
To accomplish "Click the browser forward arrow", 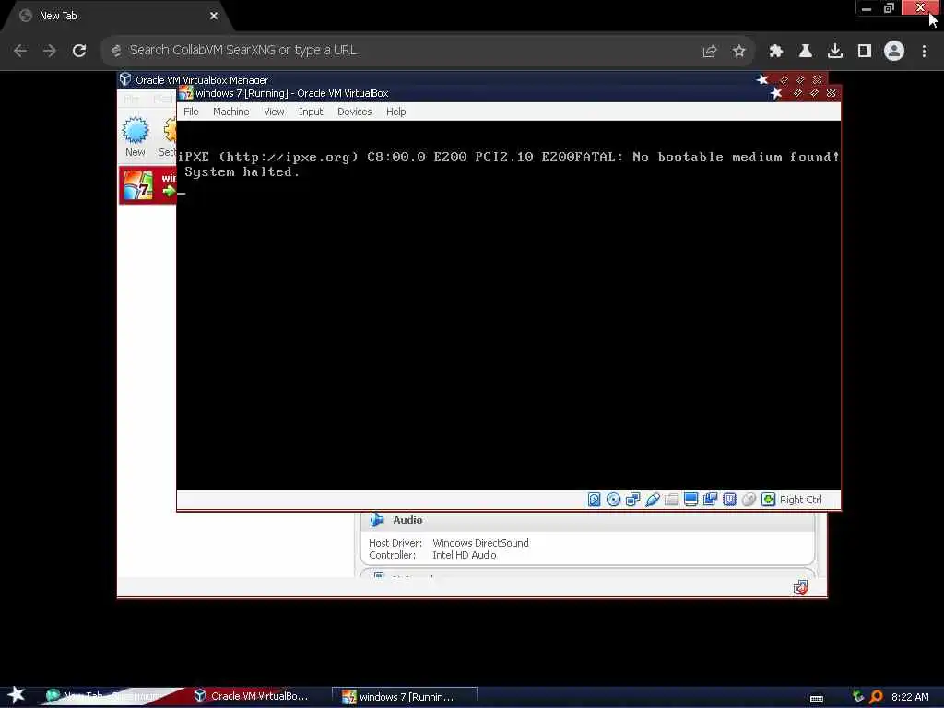I will point(50,51).
